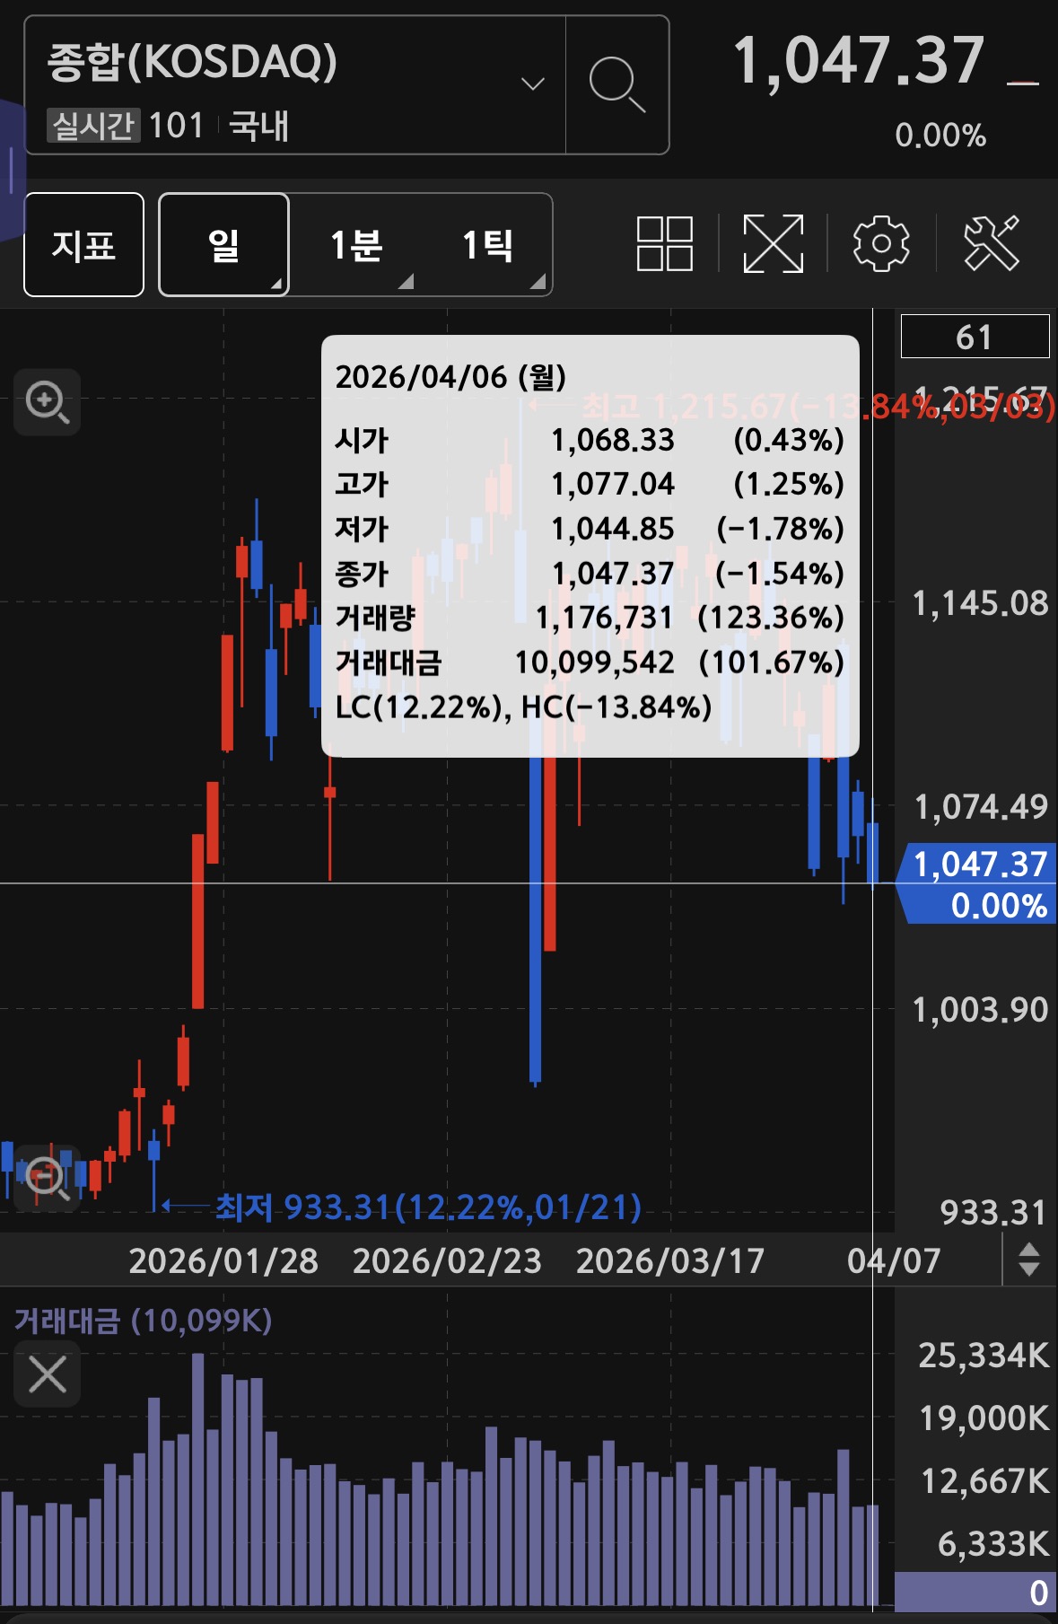Click the 2026/01/28 date axis label
This screenshot has width=1058, height=1624.
point(223,1260)
